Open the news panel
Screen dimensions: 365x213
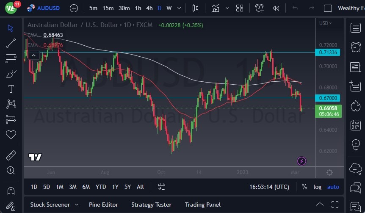click(355, 67)
